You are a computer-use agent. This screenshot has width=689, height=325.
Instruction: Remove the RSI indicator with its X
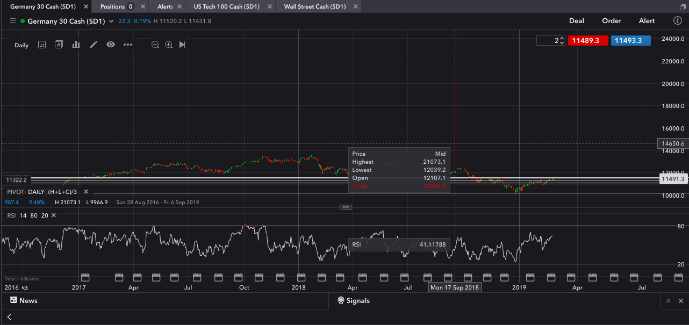(x=53, y=215)
